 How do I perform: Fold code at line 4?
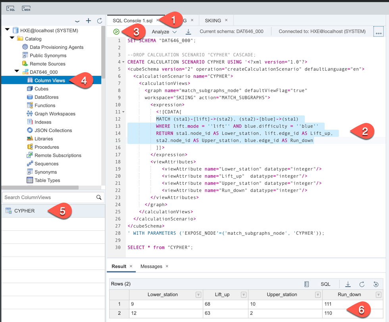[x=123, y=62]
